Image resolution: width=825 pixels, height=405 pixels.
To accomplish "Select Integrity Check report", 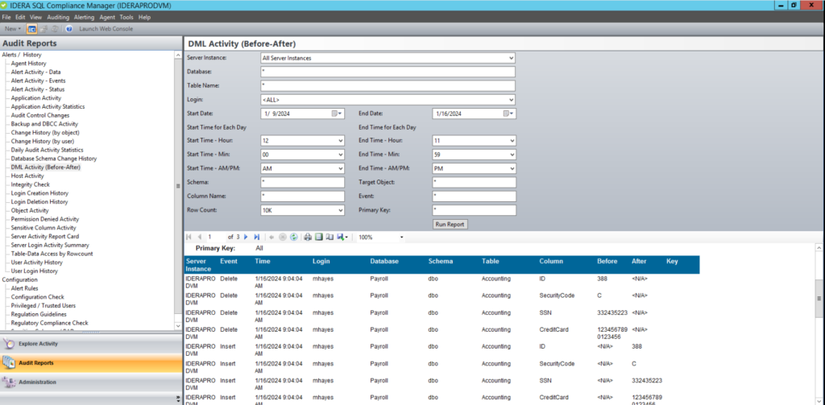I will point(30,184).
